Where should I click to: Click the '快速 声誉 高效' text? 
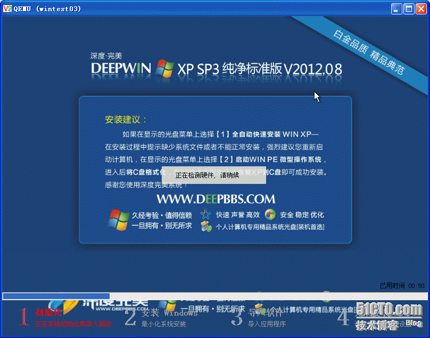click(238, 215)
